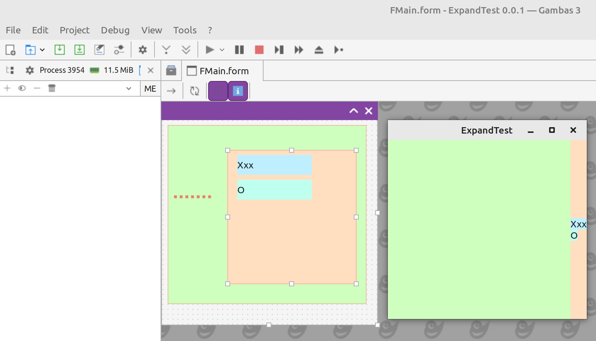This screenshot has width=596, height=341.
Task: Click the Save project icon
Action: pos(59,50)
